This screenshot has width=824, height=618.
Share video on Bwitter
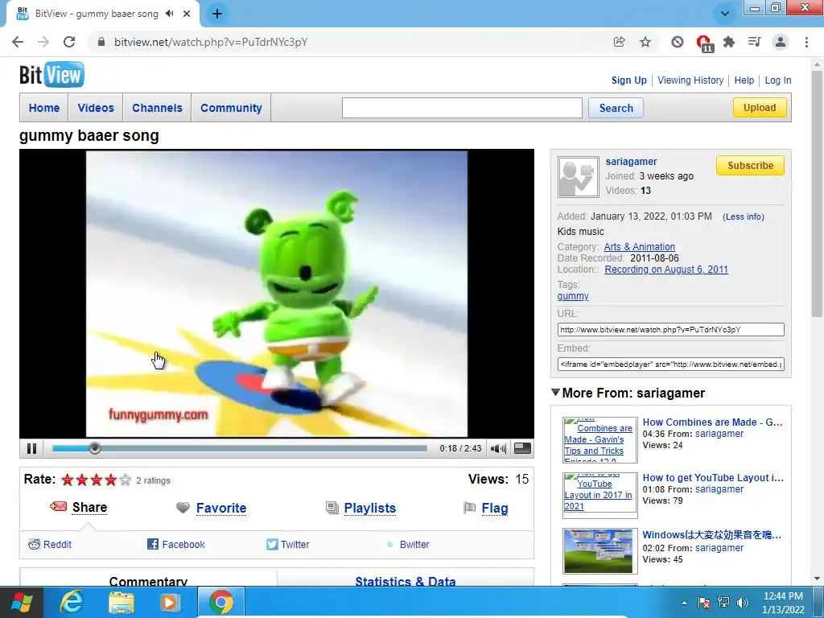point(414,545)
